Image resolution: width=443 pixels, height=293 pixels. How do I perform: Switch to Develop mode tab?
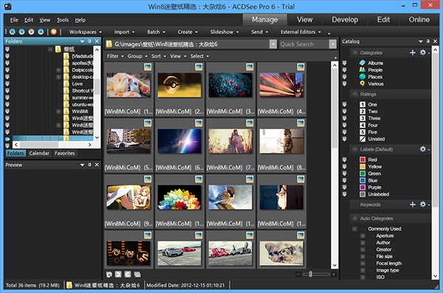pyautogui.click(x=345, y=19)
